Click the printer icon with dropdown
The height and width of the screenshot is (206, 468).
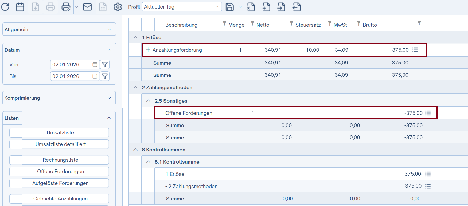pos(66,7)
